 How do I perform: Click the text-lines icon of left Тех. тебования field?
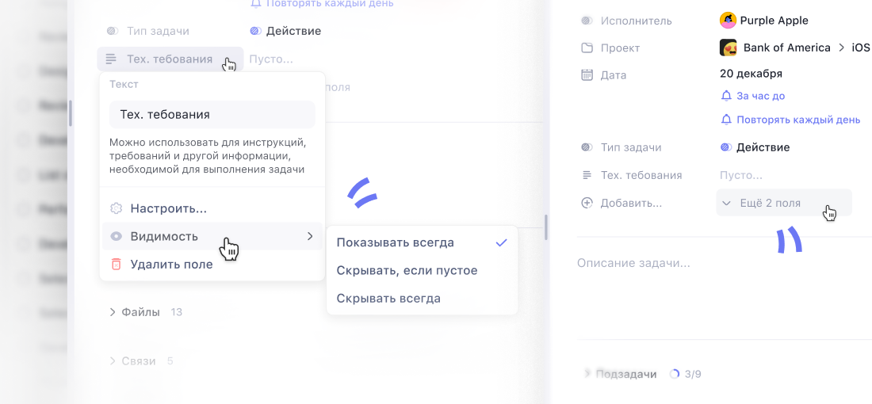pos(111,59)
